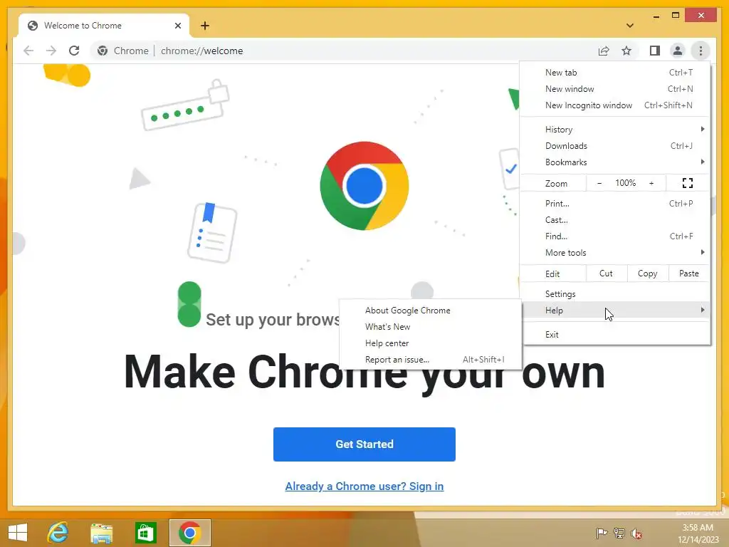Open Windows Store from taskbar

(145, 533)
